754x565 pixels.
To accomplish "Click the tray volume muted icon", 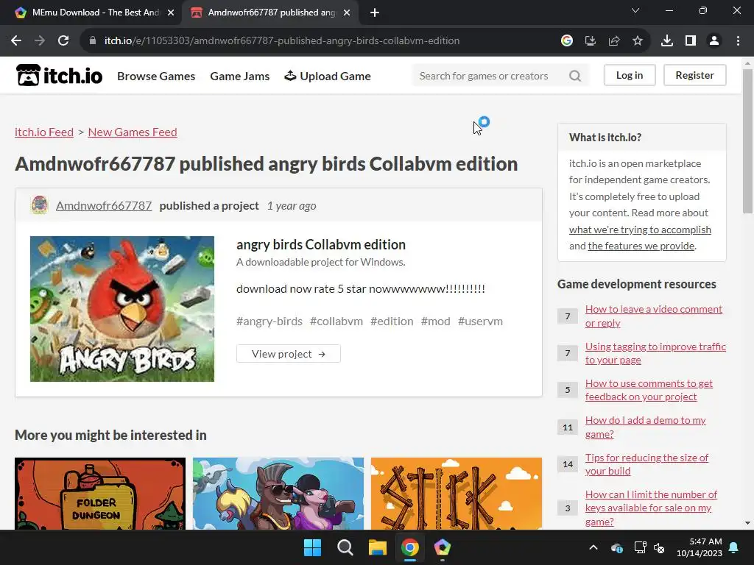I will coord(659,547).
